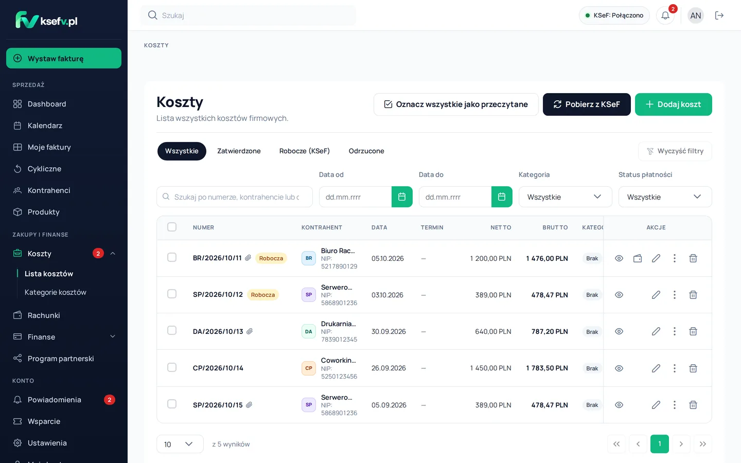Switch to the Robocze (KSeF) tab
Screen dimensions: 741x463
tap(305, 151)
